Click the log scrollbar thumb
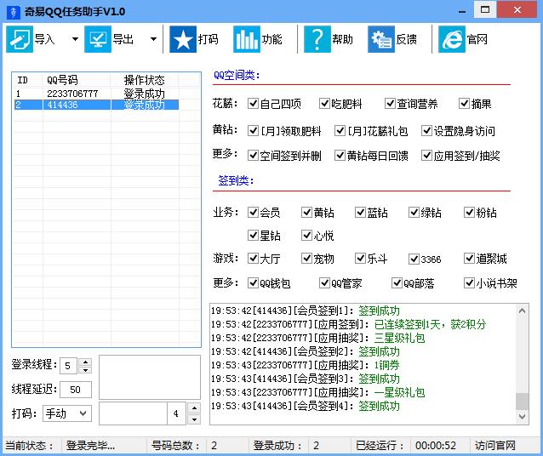 click(523, 401)
